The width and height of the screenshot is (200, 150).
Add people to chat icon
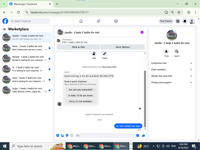94,54
